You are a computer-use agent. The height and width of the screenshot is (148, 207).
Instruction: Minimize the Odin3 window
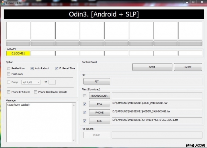pos(187,2)
